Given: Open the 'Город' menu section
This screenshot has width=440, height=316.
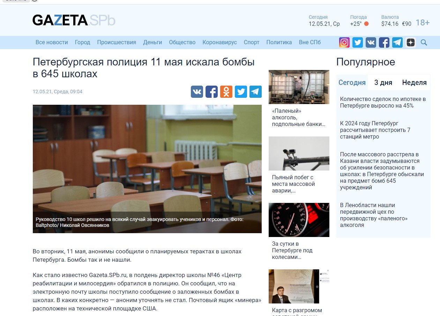Looking at the screenshot, I should 82,42.
